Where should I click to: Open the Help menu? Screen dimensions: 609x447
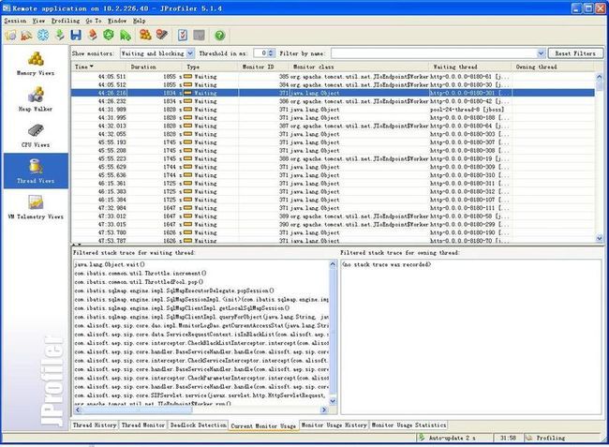(x=139, y=21)
